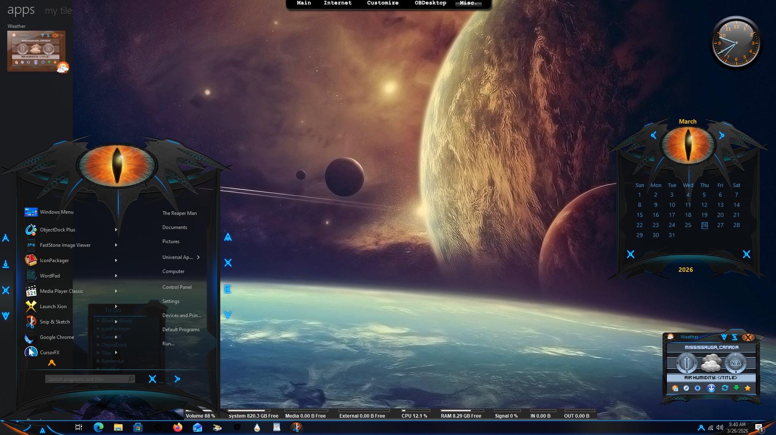Click the gear settings icon in Weather widget

[698, 388]
